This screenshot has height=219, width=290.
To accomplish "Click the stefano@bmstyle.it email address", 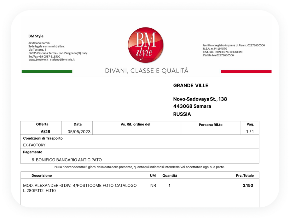I will [62, 60].
